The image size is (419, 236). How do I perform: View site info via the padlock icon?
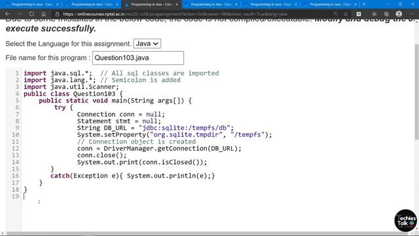pos(57,14)
